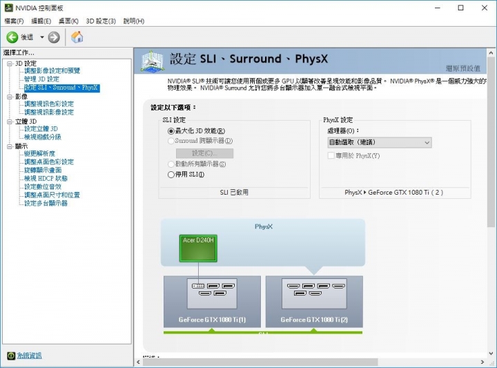The width and height of the screenshot is (497, 368).
Task: Click the horizontal scrollbar thumb
Action: [x=260, y=362]
